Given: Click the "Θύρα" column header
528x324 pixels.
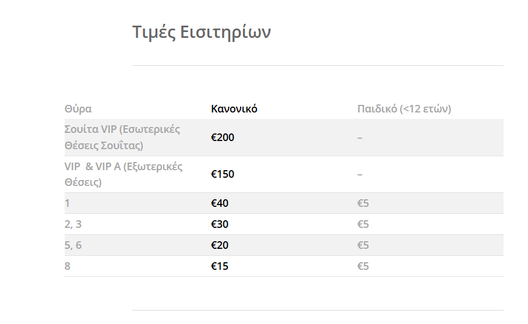Looking at the screenshot, I should tap(78, 109).
